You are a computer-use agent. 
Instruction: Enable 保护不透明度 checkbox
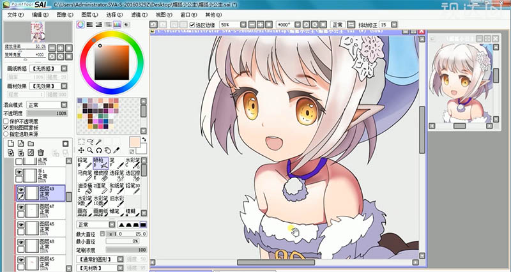pos(6,121)
